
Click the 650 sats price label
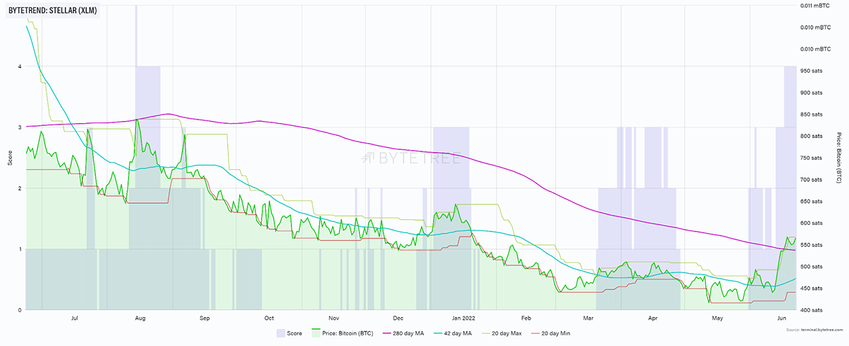[x=812, y=202]
